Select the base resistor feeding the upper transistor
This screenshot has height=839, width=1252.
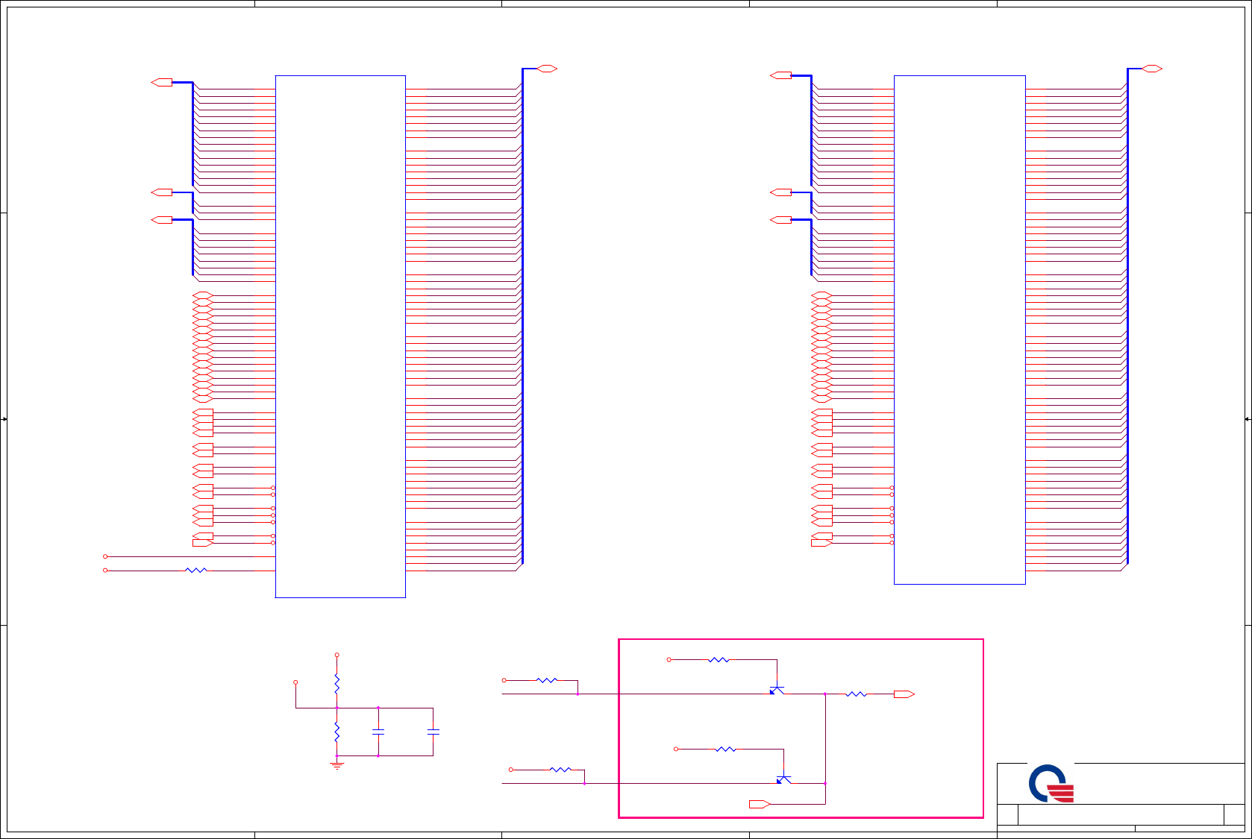point(719,660)
